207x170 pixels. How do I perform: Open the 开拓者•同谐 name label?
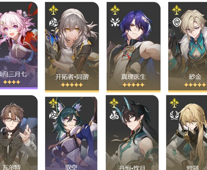pyautogui.click(x=72, y=77)
